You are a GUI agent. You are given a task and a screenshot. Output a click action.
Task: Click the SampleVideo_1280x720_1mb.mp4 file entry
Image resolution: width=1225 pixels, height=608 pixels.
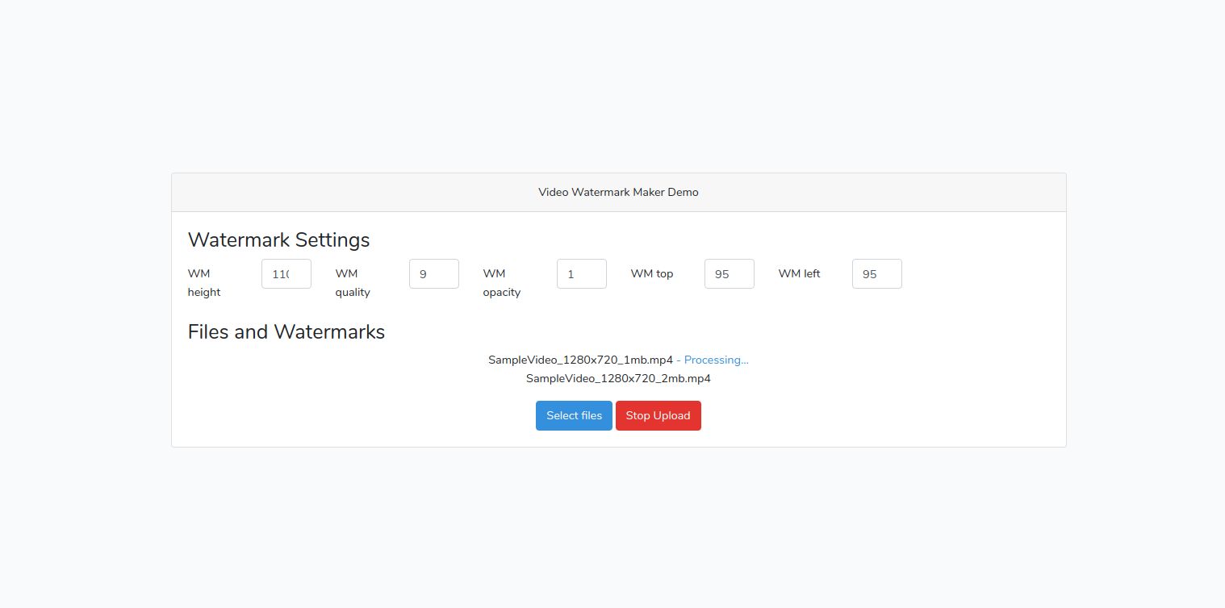[580, 360]
